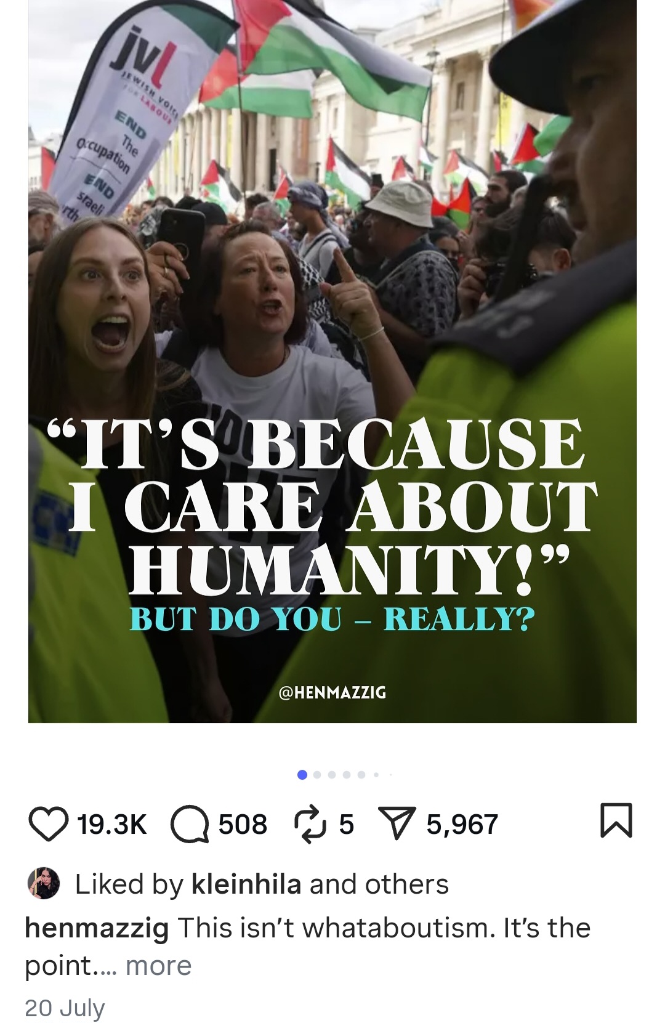The image size is (665, 1023).
Task: Tap the reposts count of 5
Action: tap(347, 825)
